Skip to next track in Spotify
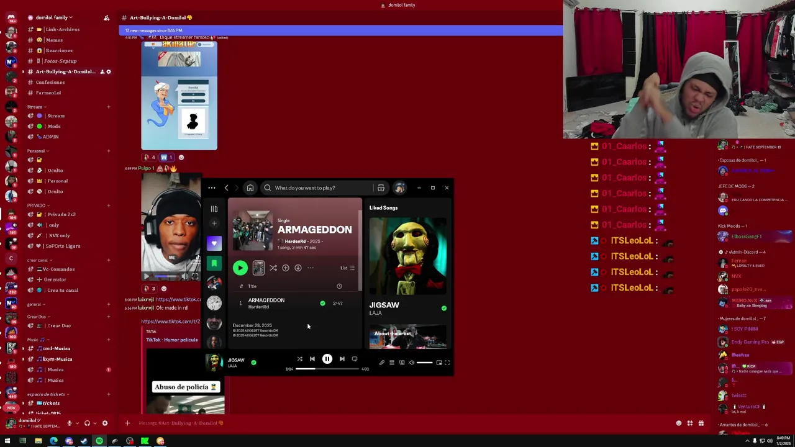This screenshot has height=447, width=795. tap(342, 359)
